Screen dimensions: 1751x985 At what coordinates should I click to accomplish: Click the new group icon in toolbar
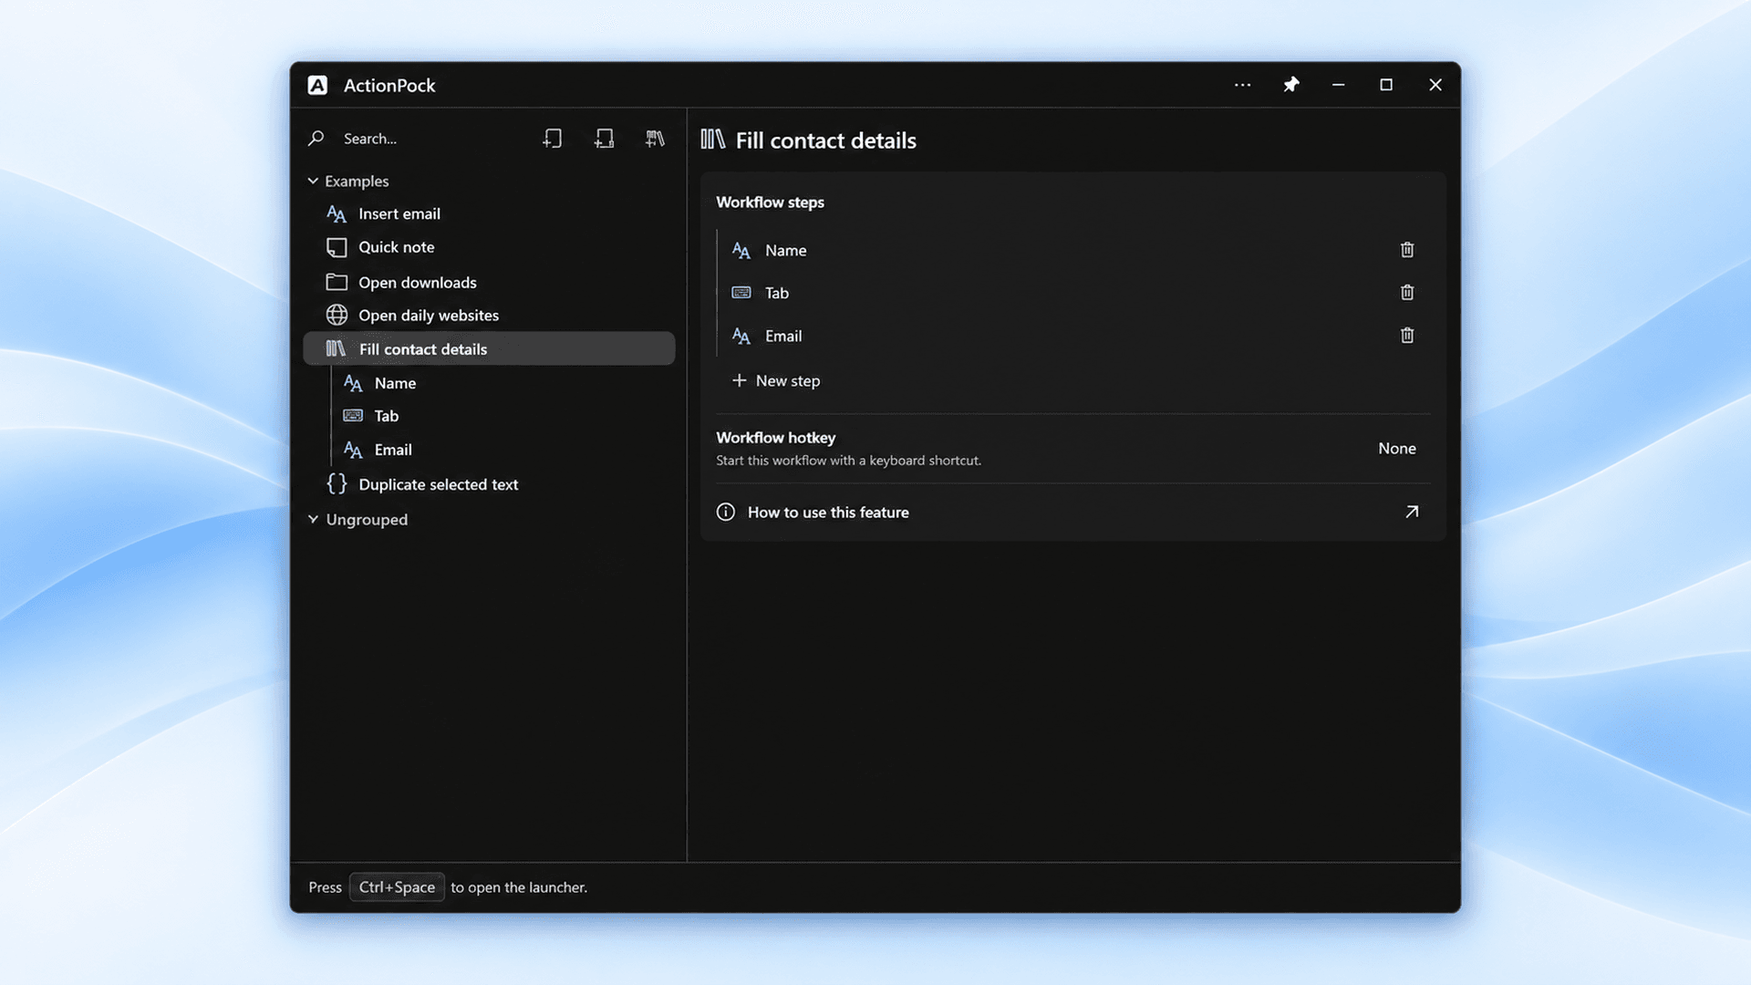(x=604, y=139)
